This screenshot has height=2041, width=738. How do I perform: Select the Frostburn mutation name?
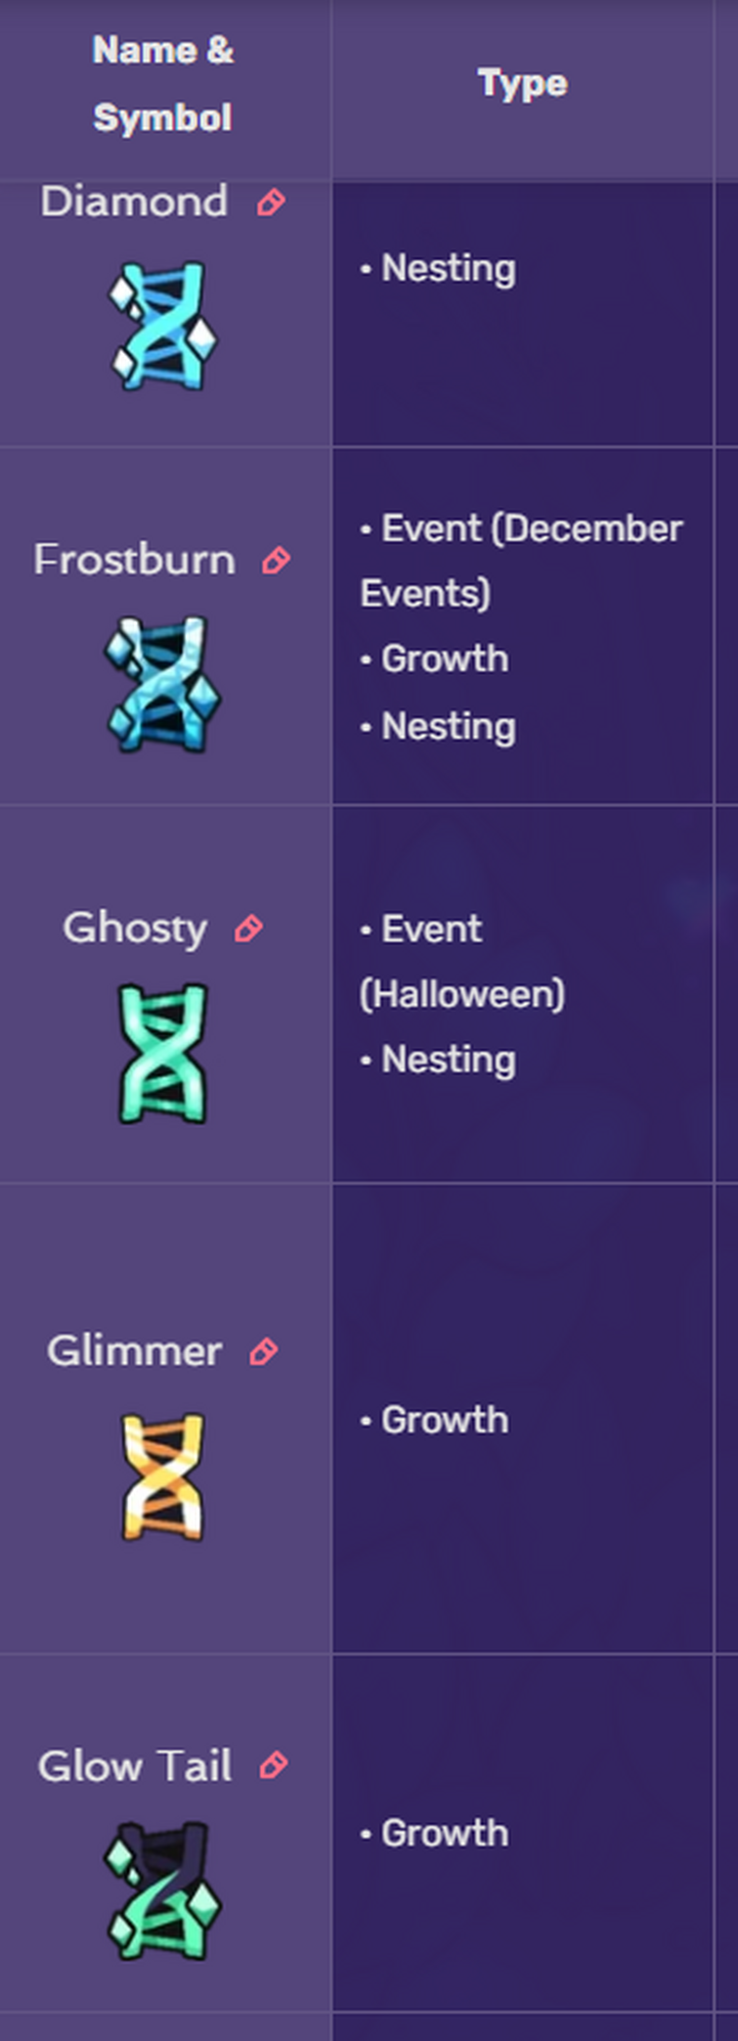(135, 560)
